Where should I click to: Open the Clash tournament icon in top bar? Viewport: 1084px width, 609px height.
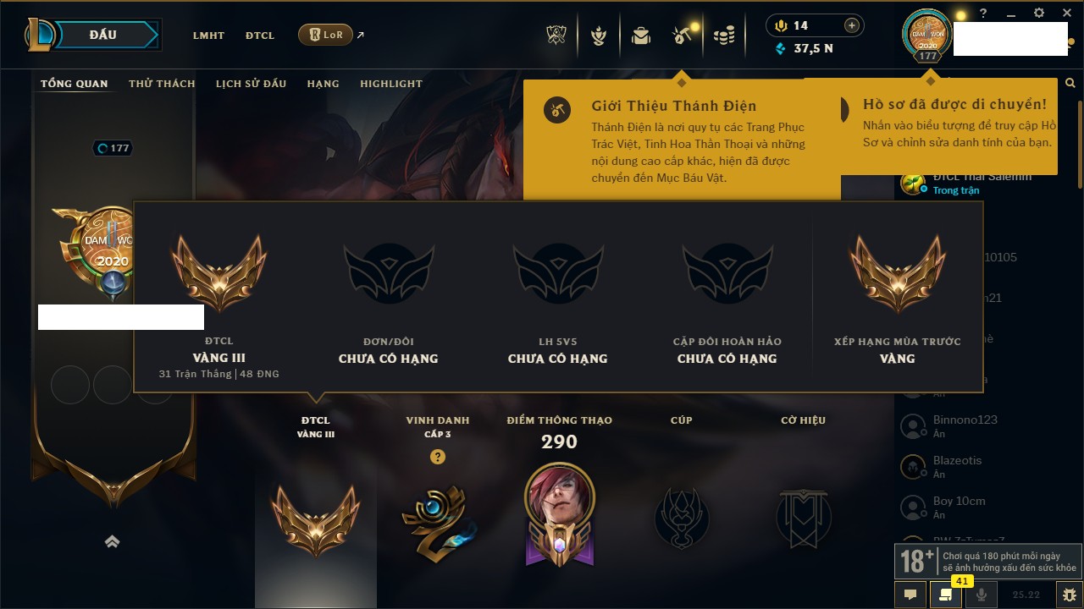coord(556,36)
